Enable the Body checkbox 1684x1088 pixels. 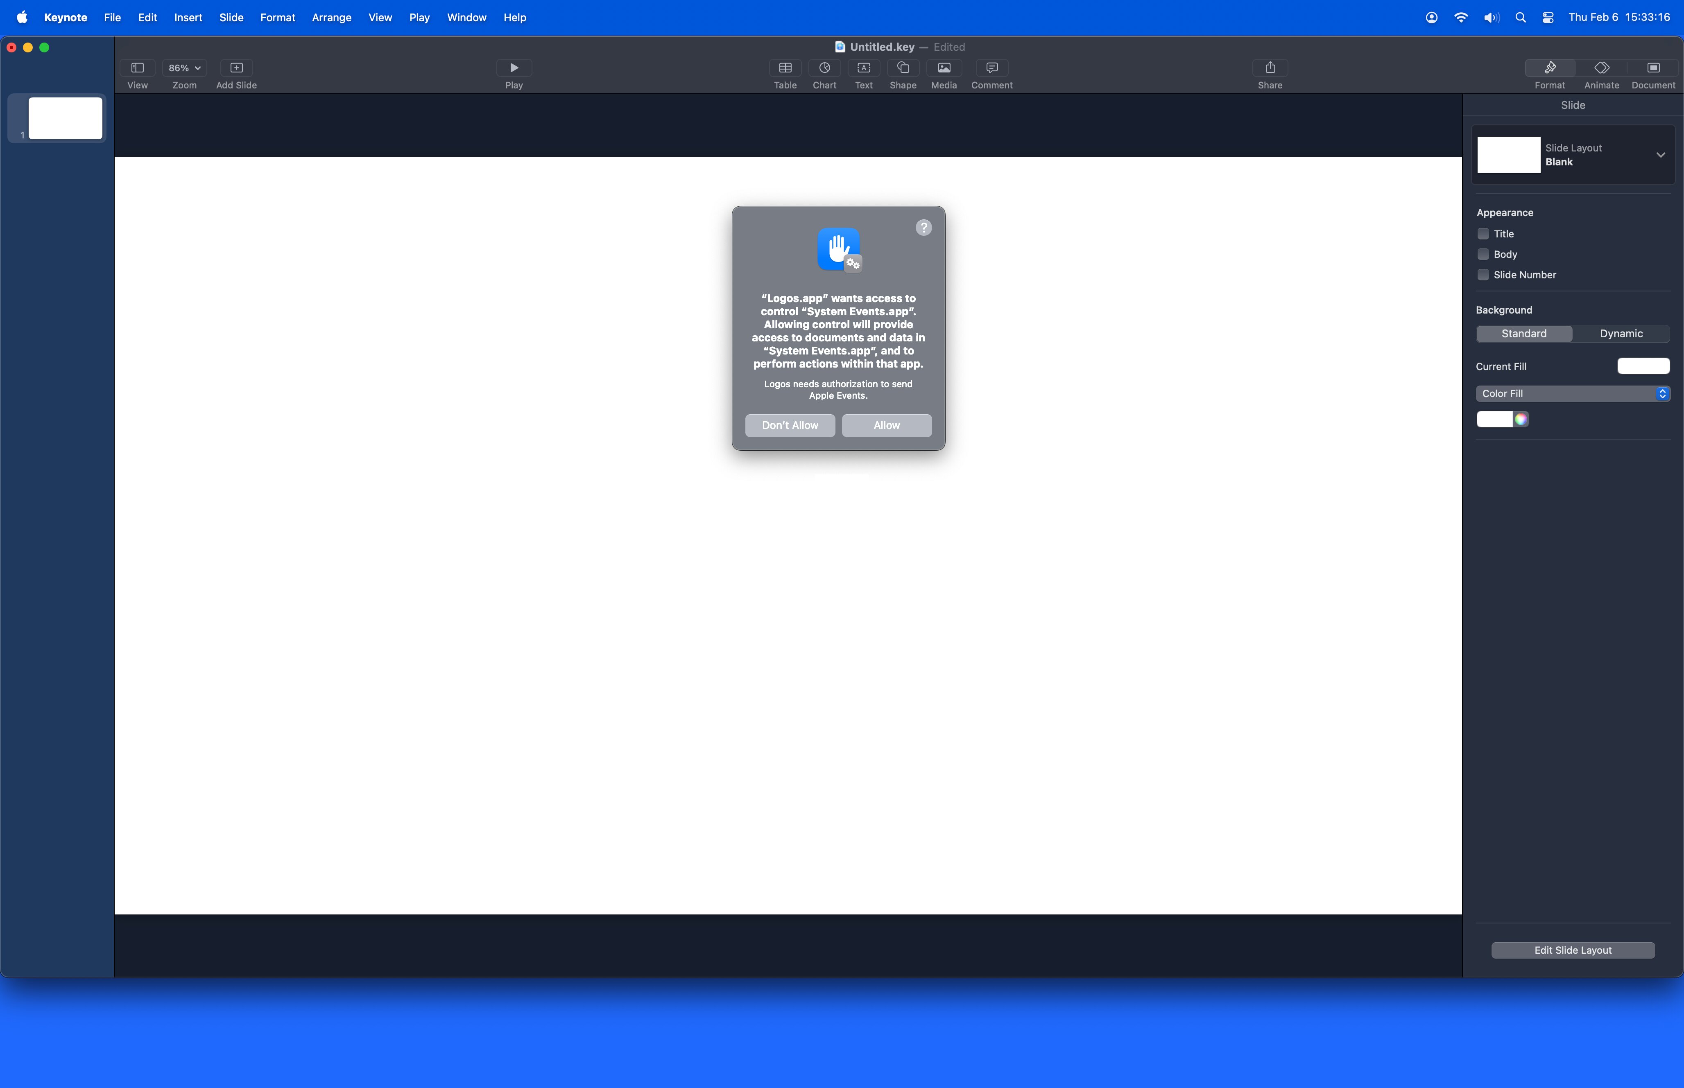[1483, 254]
